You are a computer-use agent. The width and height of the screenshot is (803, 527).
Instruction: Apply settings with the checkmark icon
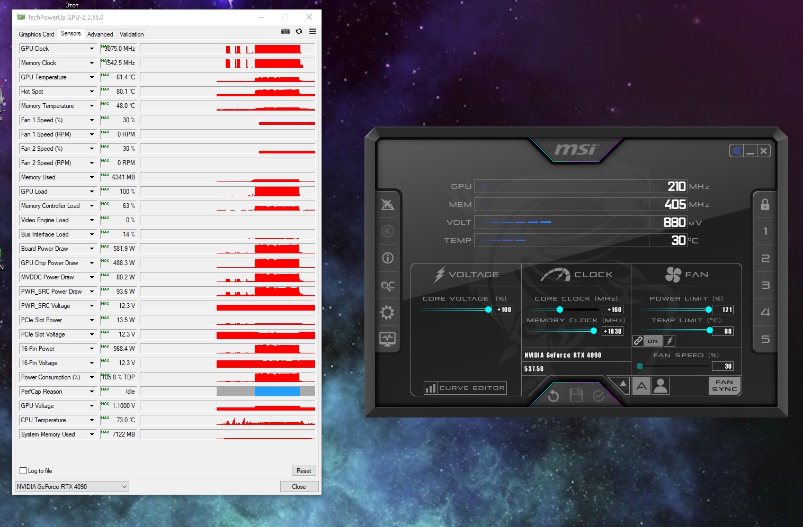599,396
